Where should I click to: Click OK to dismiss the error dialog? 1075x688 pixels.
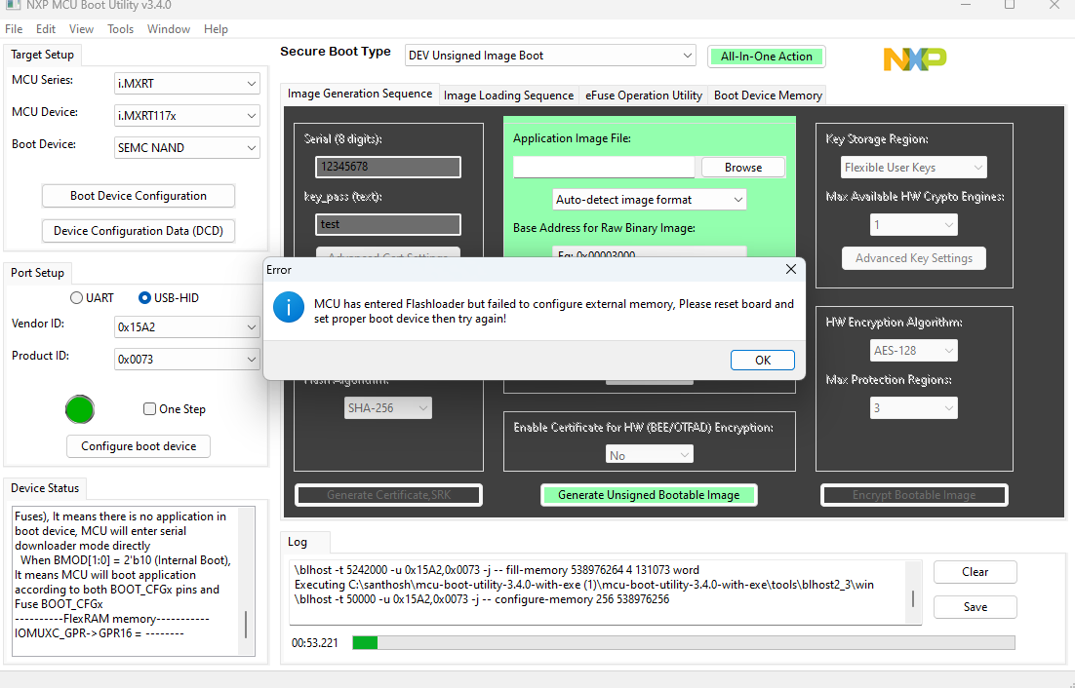pyautogui.click(x=763, y=360)
